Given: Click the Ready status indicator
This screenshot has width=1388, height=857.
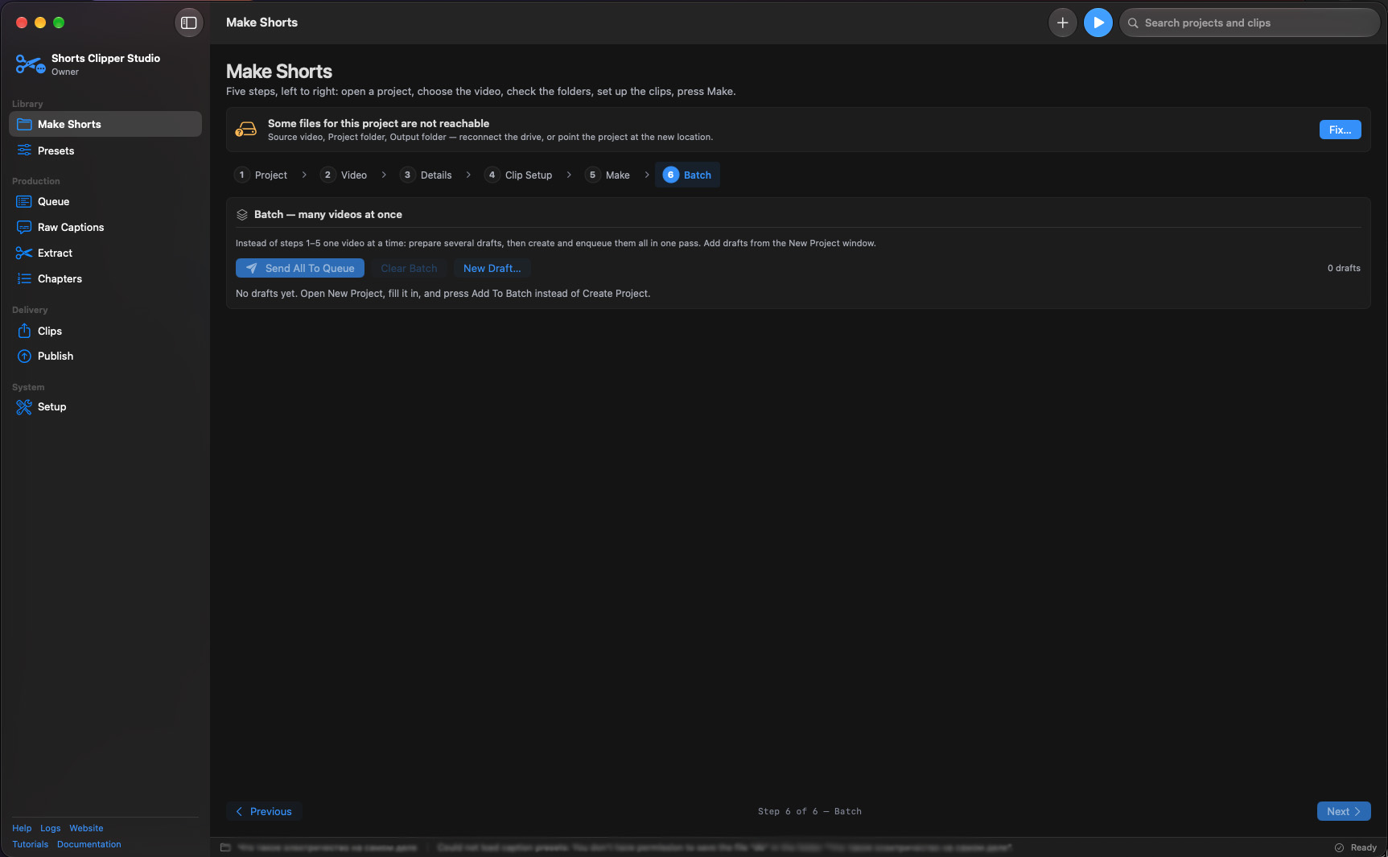Looking at the screenshot, I should pyautogui.click(x=1356, y=847).
